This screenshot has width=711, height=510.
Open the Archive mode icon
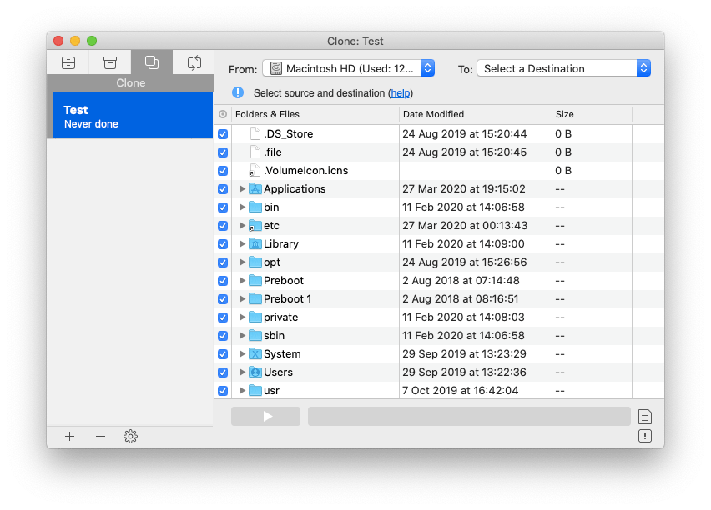[109, 62]
